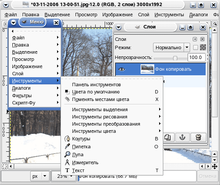The width and height of the screenshot is (220, 185).
Task: Select the Текст text tool
Action: (112, 170)
